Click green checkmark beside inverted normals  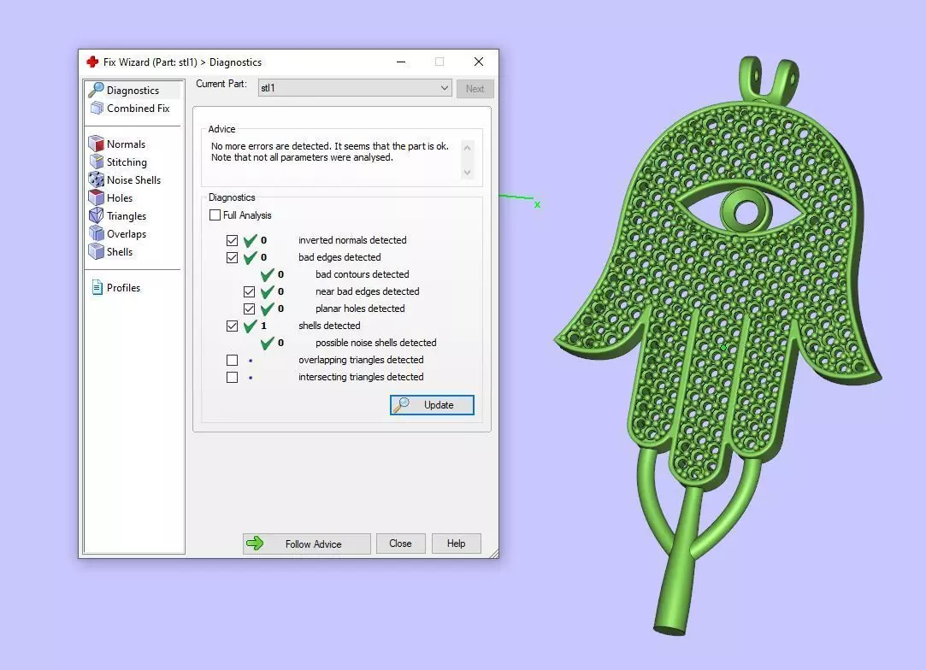(x=251, y=240)
